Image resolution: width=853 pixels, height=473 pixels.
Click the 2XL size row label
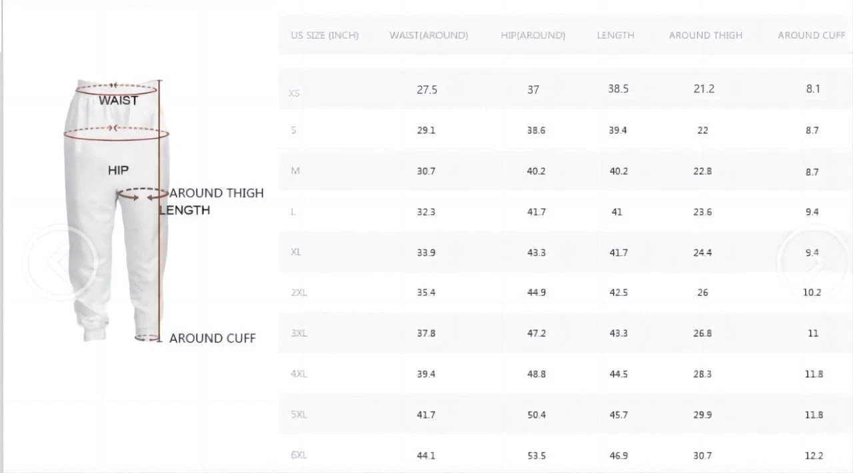[299, 292]
